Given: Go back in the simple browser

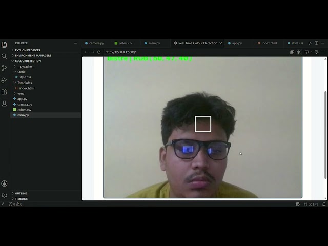Looking at the screenshot, I should (86, 52).
